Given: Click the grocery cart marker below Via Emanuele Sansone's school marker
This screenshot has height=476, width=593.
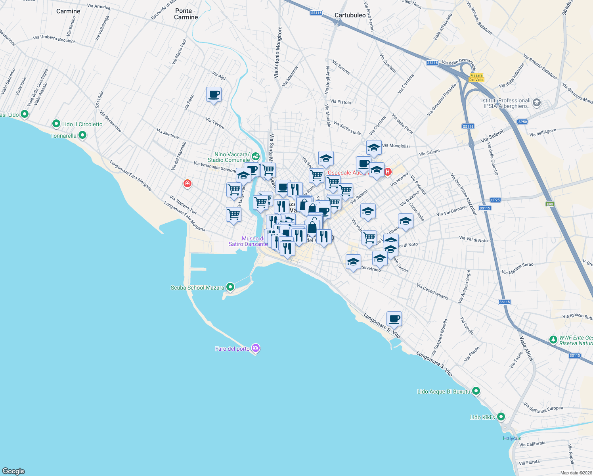Looking at the screenshot, I should (234, 191).
